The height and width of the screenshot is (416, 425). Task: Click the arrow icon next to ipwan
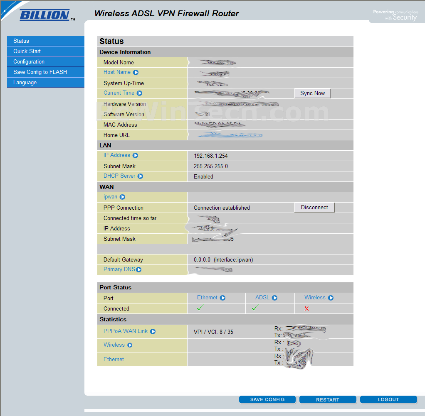(x=122, y=197)
